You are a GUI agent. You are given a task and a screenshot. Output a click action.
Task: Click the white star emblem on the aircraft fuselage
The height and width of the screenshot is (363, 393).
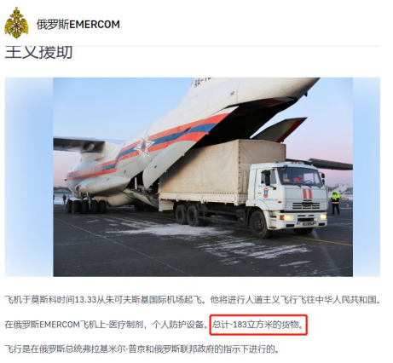tap(143, 147)
